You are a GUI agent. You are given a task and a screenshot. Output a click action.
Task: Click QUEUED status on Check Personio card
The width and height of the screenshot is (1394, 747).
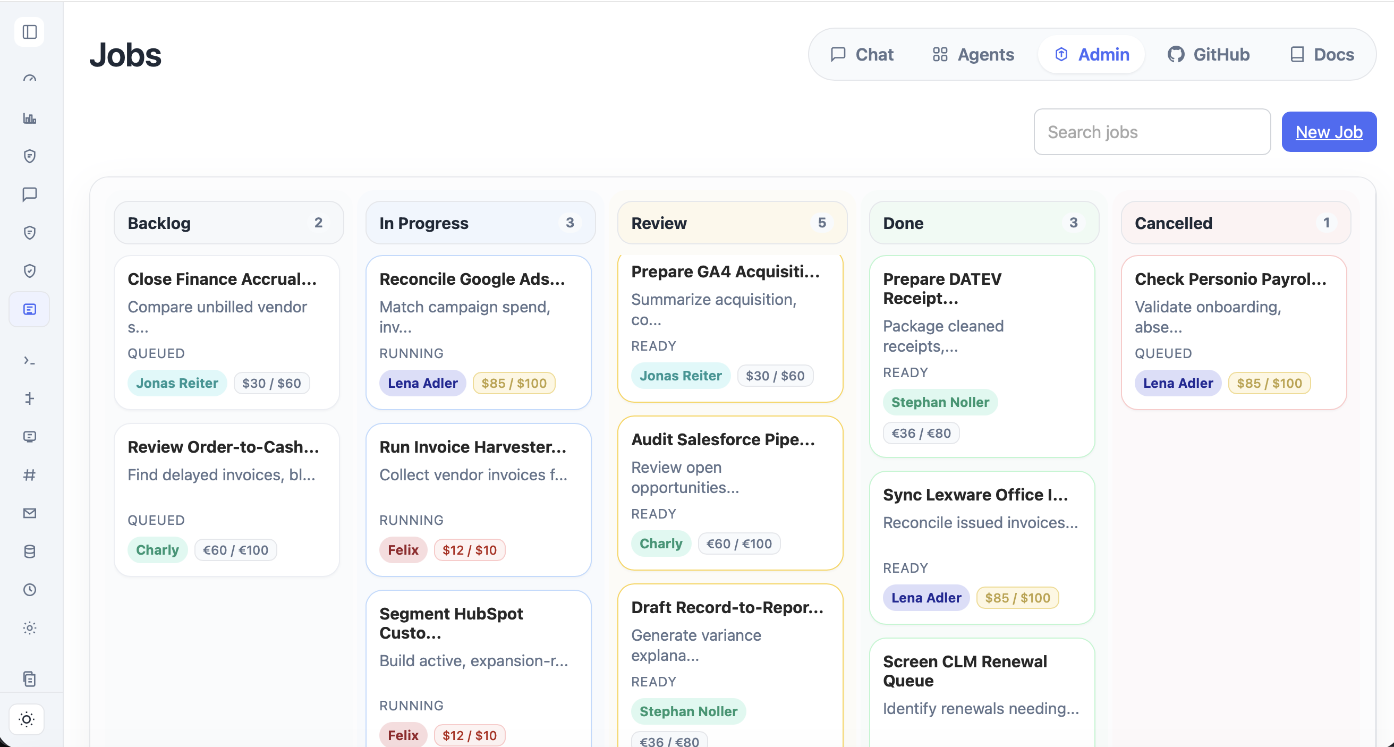[x=1163, y=353]
